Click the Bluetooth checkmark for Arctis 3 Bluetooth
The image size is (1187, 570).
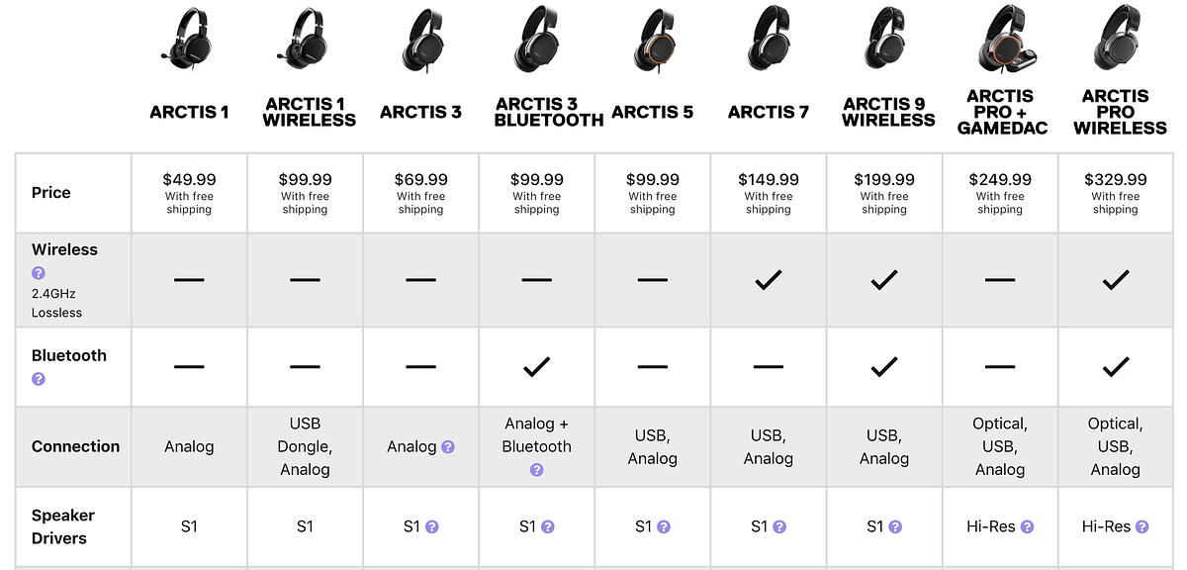[536, 366]
